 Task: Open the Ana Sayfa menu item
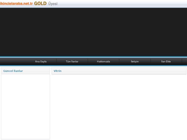coord(41,62)
